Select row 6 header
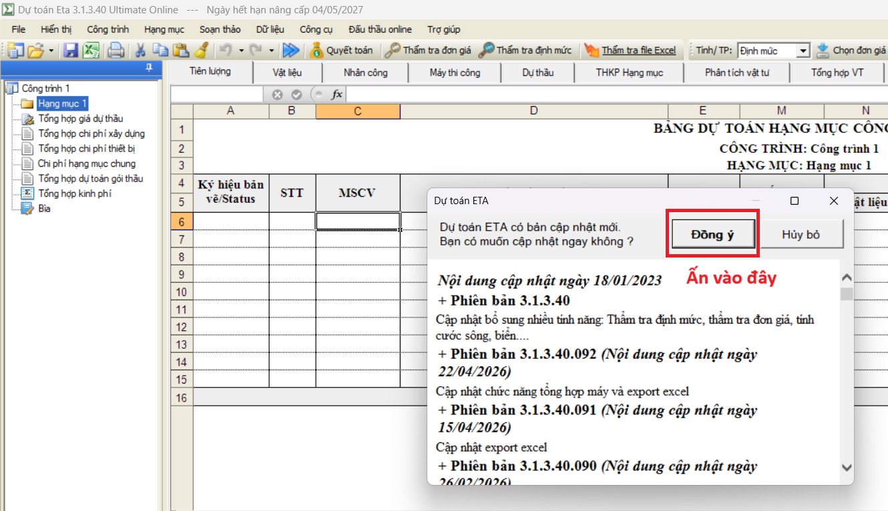Screen dimensions: 888x511 pyautogui.click(x=182, y=221)
